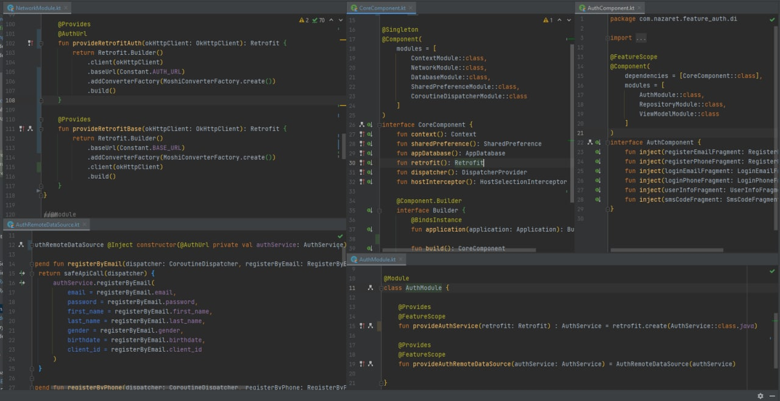Expand the folded import block in AuthComponent.kt

(x=608, y=38)
